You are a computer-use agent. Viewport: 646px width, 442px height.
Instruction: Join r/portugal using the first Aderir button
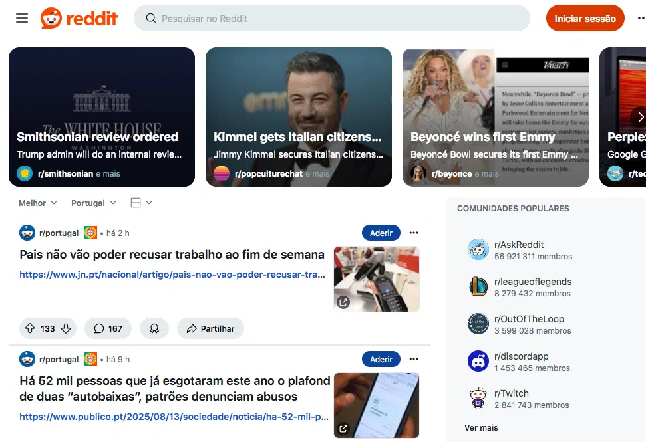pos(381,233)
